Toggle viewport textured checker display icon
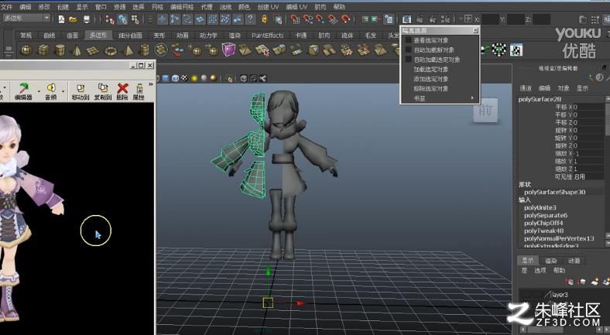The width and height of the screenshot is (610, 335). [x=185, y=78]
